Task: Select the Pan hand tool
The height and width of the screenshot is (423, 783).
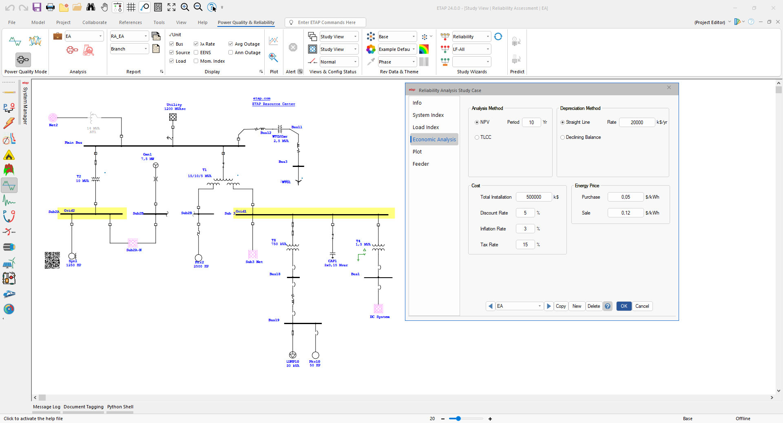Action: click(104, 7)
